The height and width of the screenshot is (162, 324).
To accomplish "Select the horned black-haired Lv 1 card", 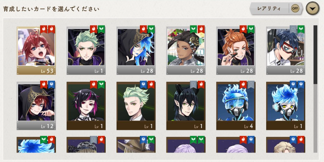I will click(186, 106).
